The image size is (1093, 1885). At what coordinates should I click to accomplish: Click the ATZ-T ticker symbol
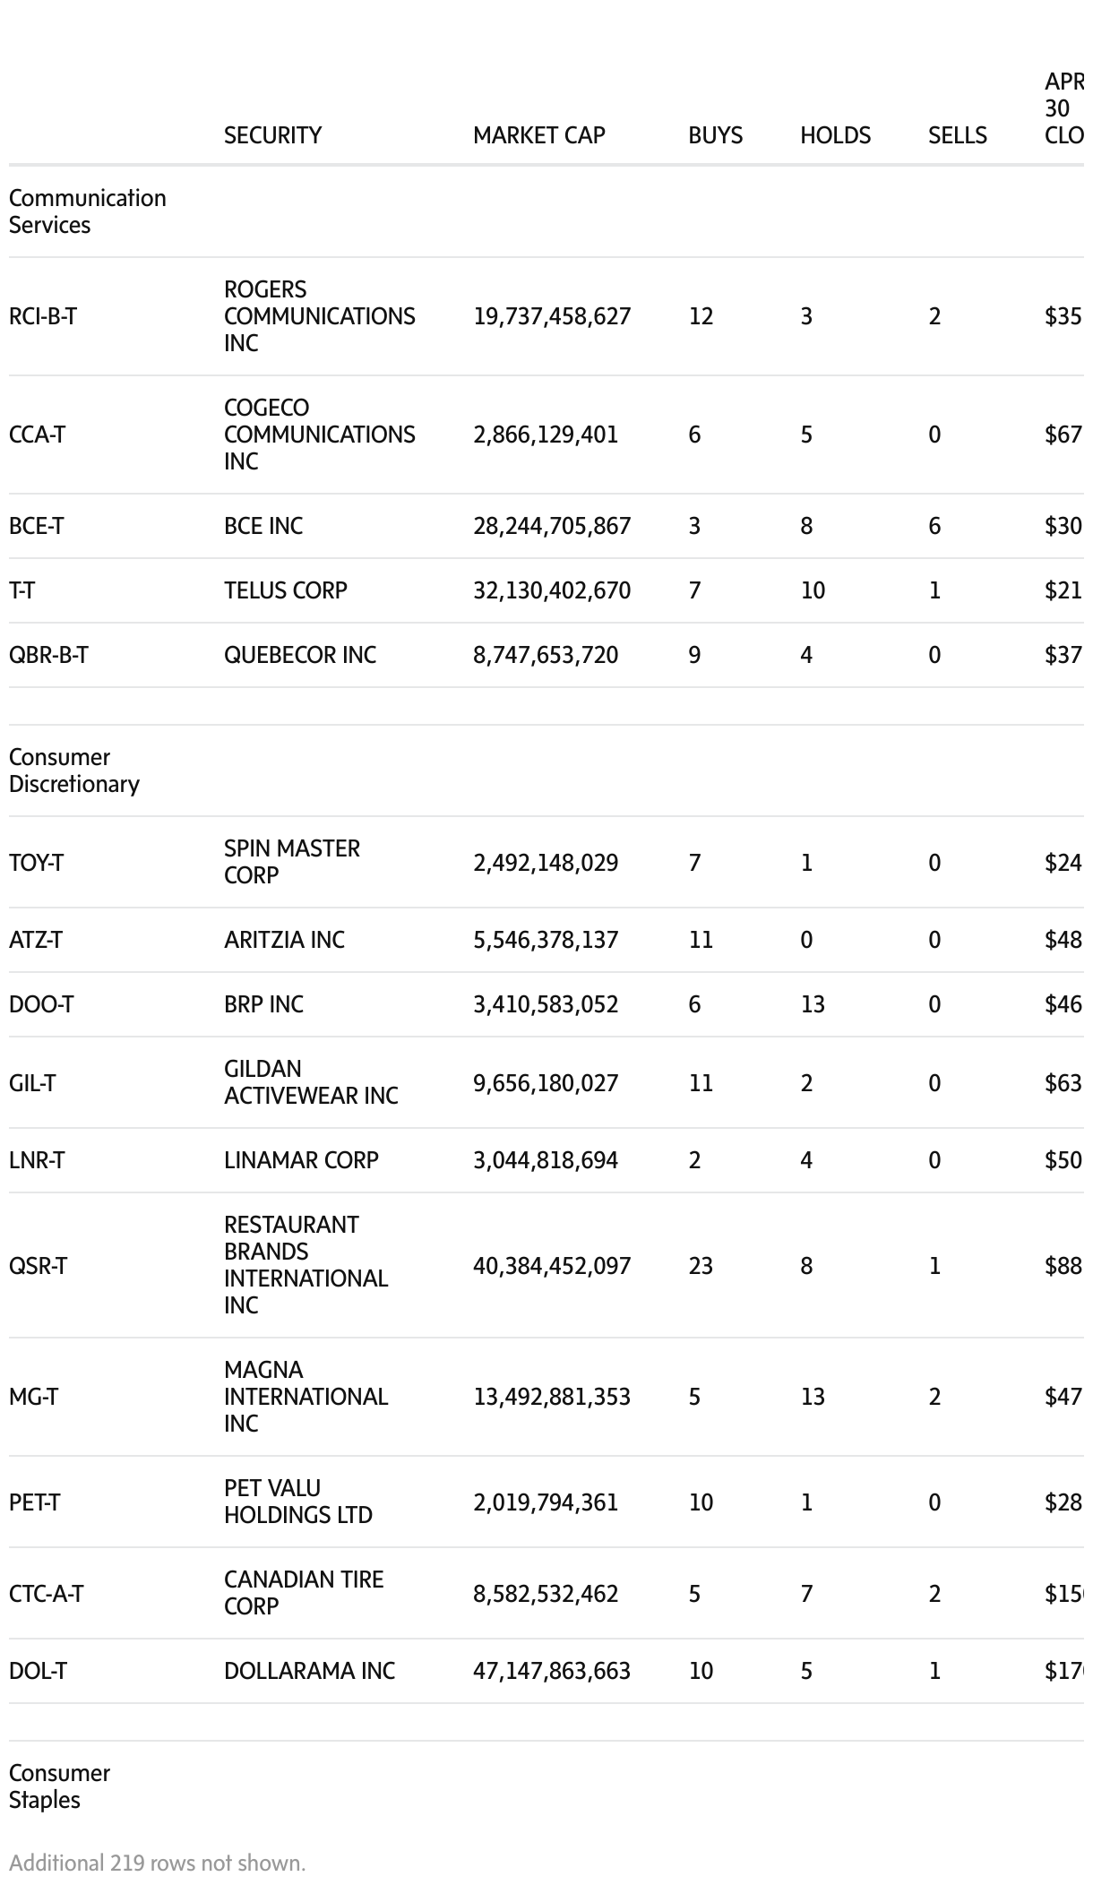click(x=36, y=940)
